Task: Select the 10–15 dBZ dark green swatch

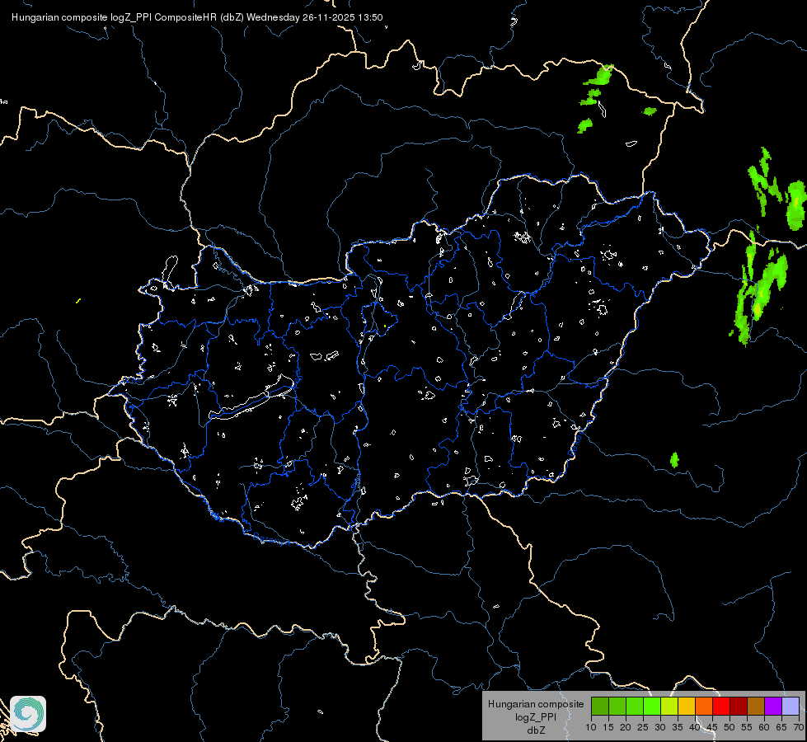Action: point(600,706)
